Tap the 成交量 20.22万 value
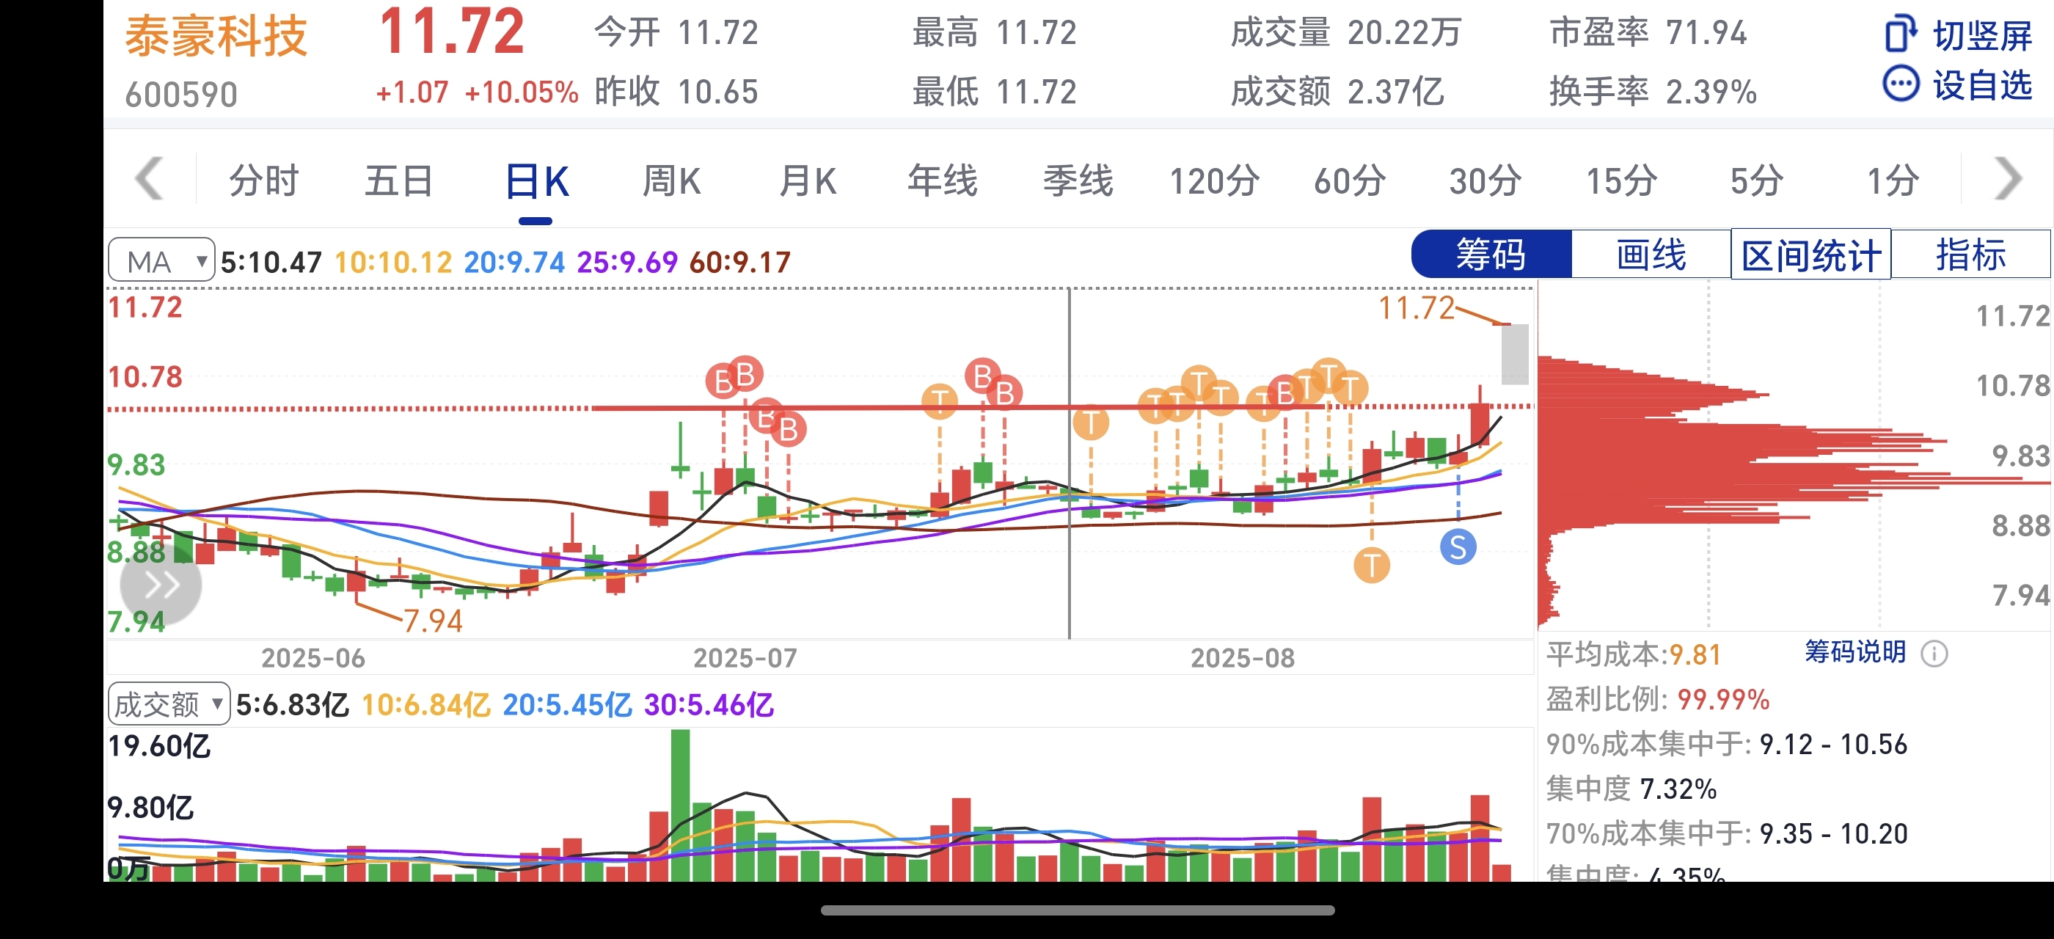The image size is (2054, 939). tap(1404, 34)
